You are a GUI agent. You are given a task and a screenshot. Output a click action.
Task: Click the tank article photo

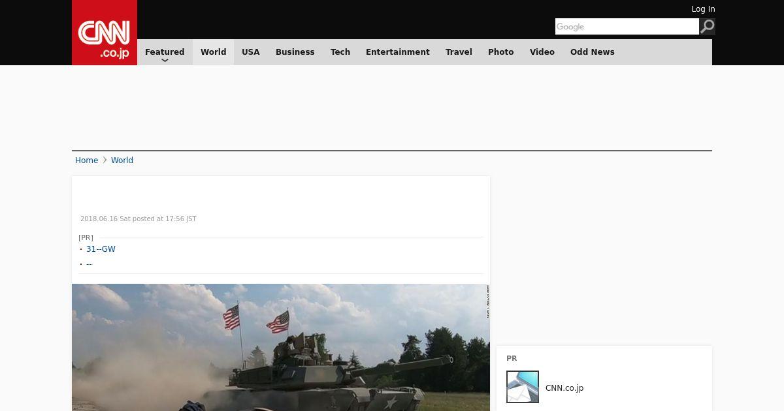281,347
